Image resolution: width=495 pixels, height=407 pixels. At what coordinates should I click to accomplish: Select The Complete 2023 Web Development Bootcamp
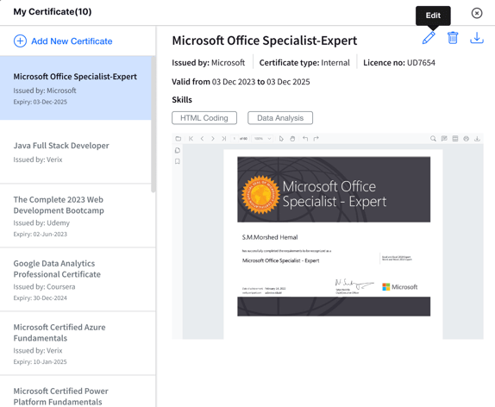click(78, 216)
